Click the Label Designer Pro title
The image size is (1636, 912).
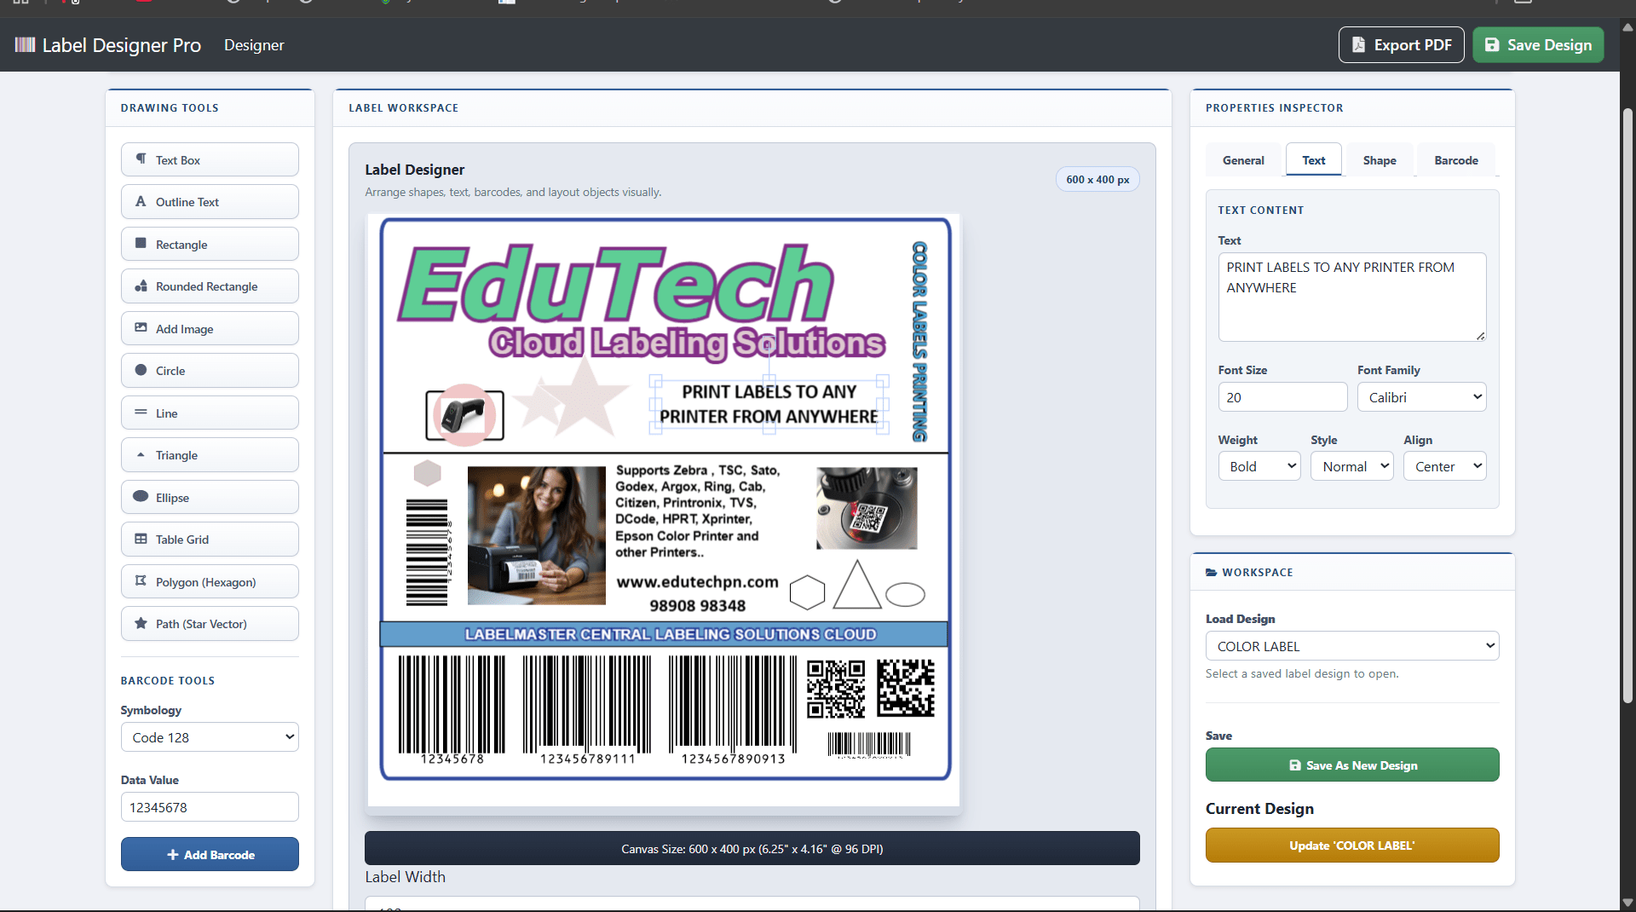(122, 45)
